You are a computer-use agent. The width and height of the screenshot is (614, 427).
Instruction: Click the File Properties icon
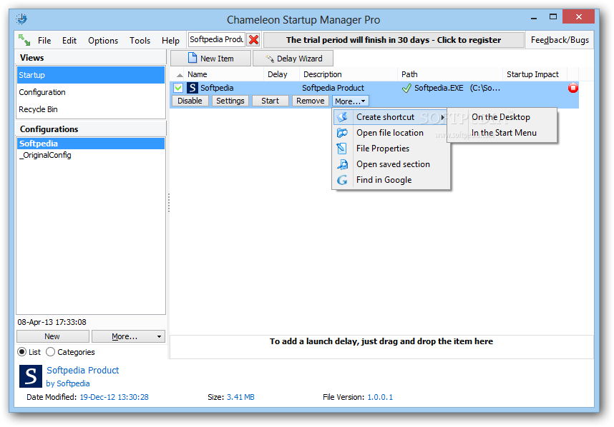click(342, 149)
